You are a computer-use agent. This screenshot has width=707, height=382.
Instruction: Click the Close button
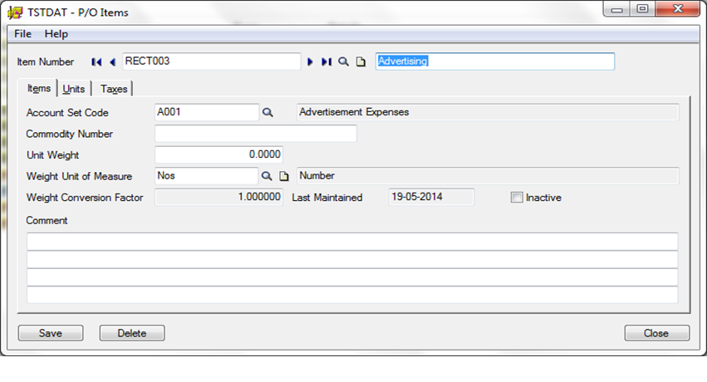[x=657, y=333]
